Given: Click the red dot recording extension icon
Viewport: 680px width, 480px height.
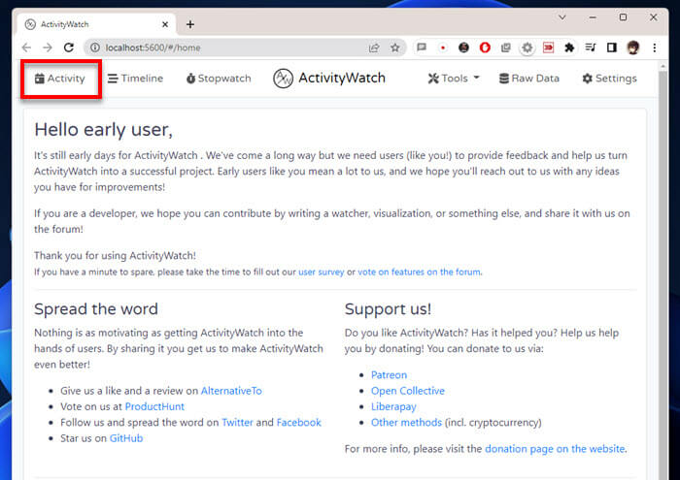Looking at the screenshot, I should tap(443, 48).
